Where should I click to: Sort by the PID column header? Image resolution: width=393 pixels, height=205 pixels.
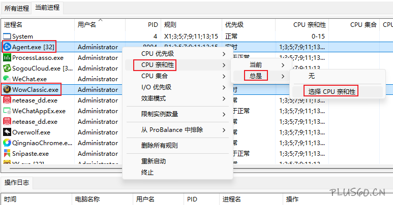[x=153, y=24]
